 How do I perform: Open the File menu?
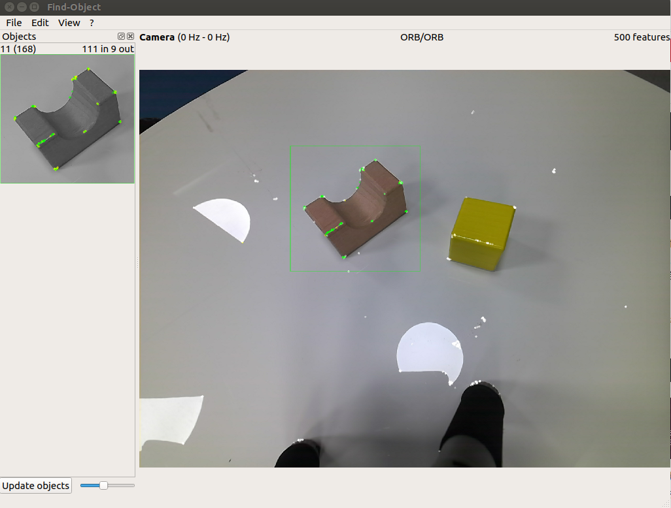(14, 23)
